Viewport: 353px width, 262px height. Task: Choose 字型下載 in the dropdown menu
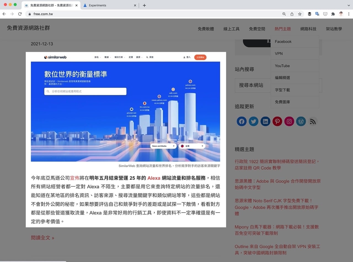click(x=295, y=90)
